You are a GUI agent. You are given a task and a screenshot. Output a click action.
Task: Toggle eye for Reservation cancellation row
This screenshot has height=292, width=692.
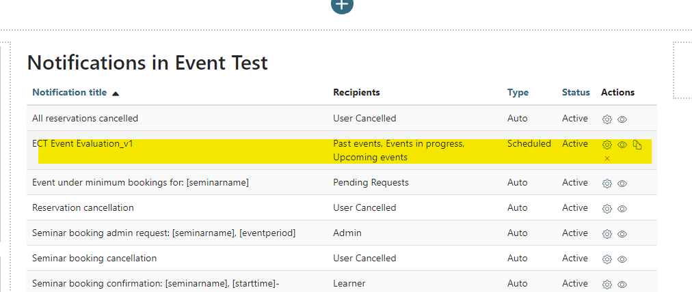point(622,209)
